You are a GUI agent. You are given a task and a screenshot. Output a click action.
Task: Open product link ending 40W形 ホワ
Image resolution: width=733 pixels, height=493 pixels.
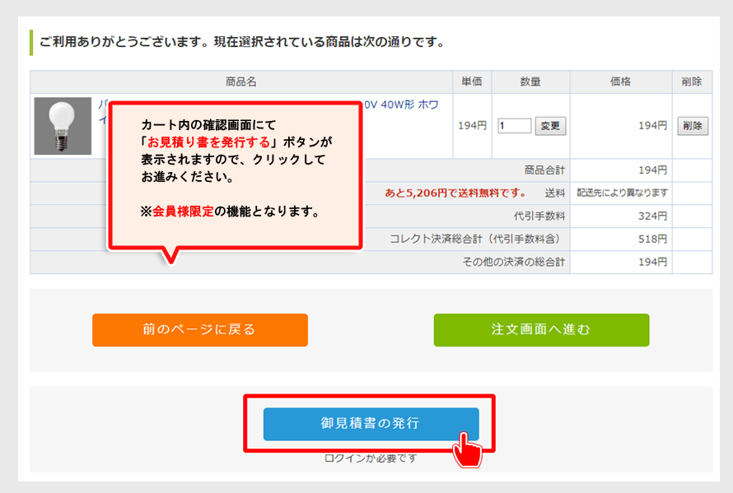[x=401, y=105]
